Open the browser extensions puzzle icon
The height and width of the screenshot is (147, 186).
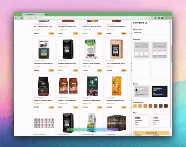click(156, 18)
